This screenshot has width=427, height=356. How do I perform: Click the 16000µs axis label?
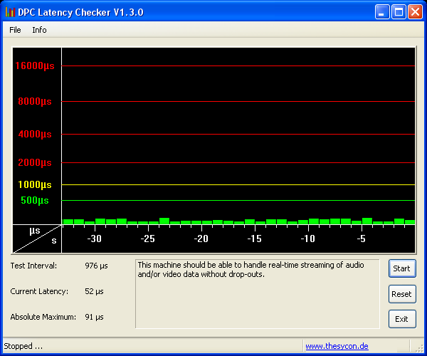pos(35,66)
